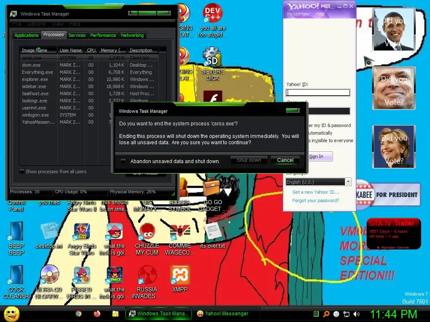The height and width of the screenshot is (322, 430).
Task: Open the Control Panel desktop label
Action: click(x=16, y=205)
